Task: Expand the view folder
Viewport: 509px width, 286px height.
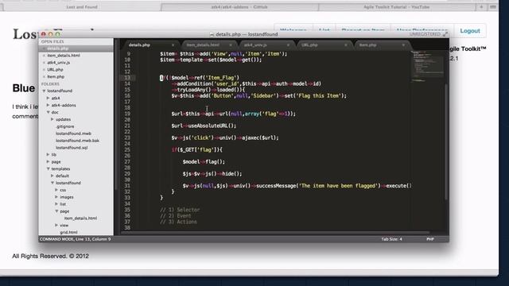Action: (56, 225)
